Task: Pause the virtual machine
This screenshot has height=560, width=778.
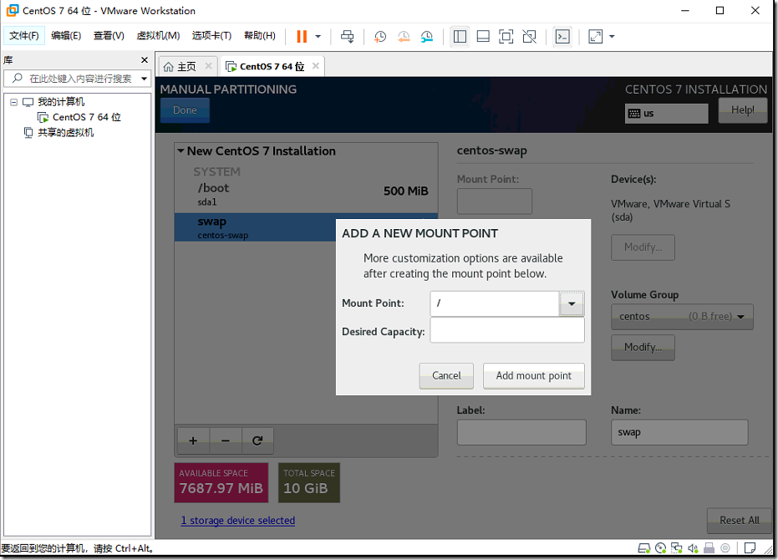Action: click(x=302, y=36)
